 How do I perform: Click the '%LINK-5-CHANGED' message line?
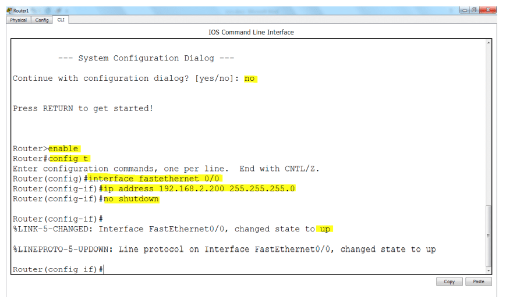pos(172,229)
